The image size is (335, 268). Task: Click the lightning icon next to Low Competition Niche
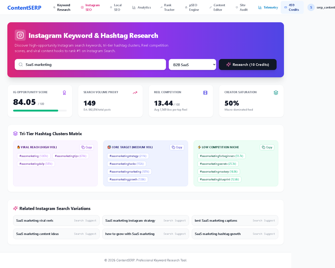click(x=199, y=147)
